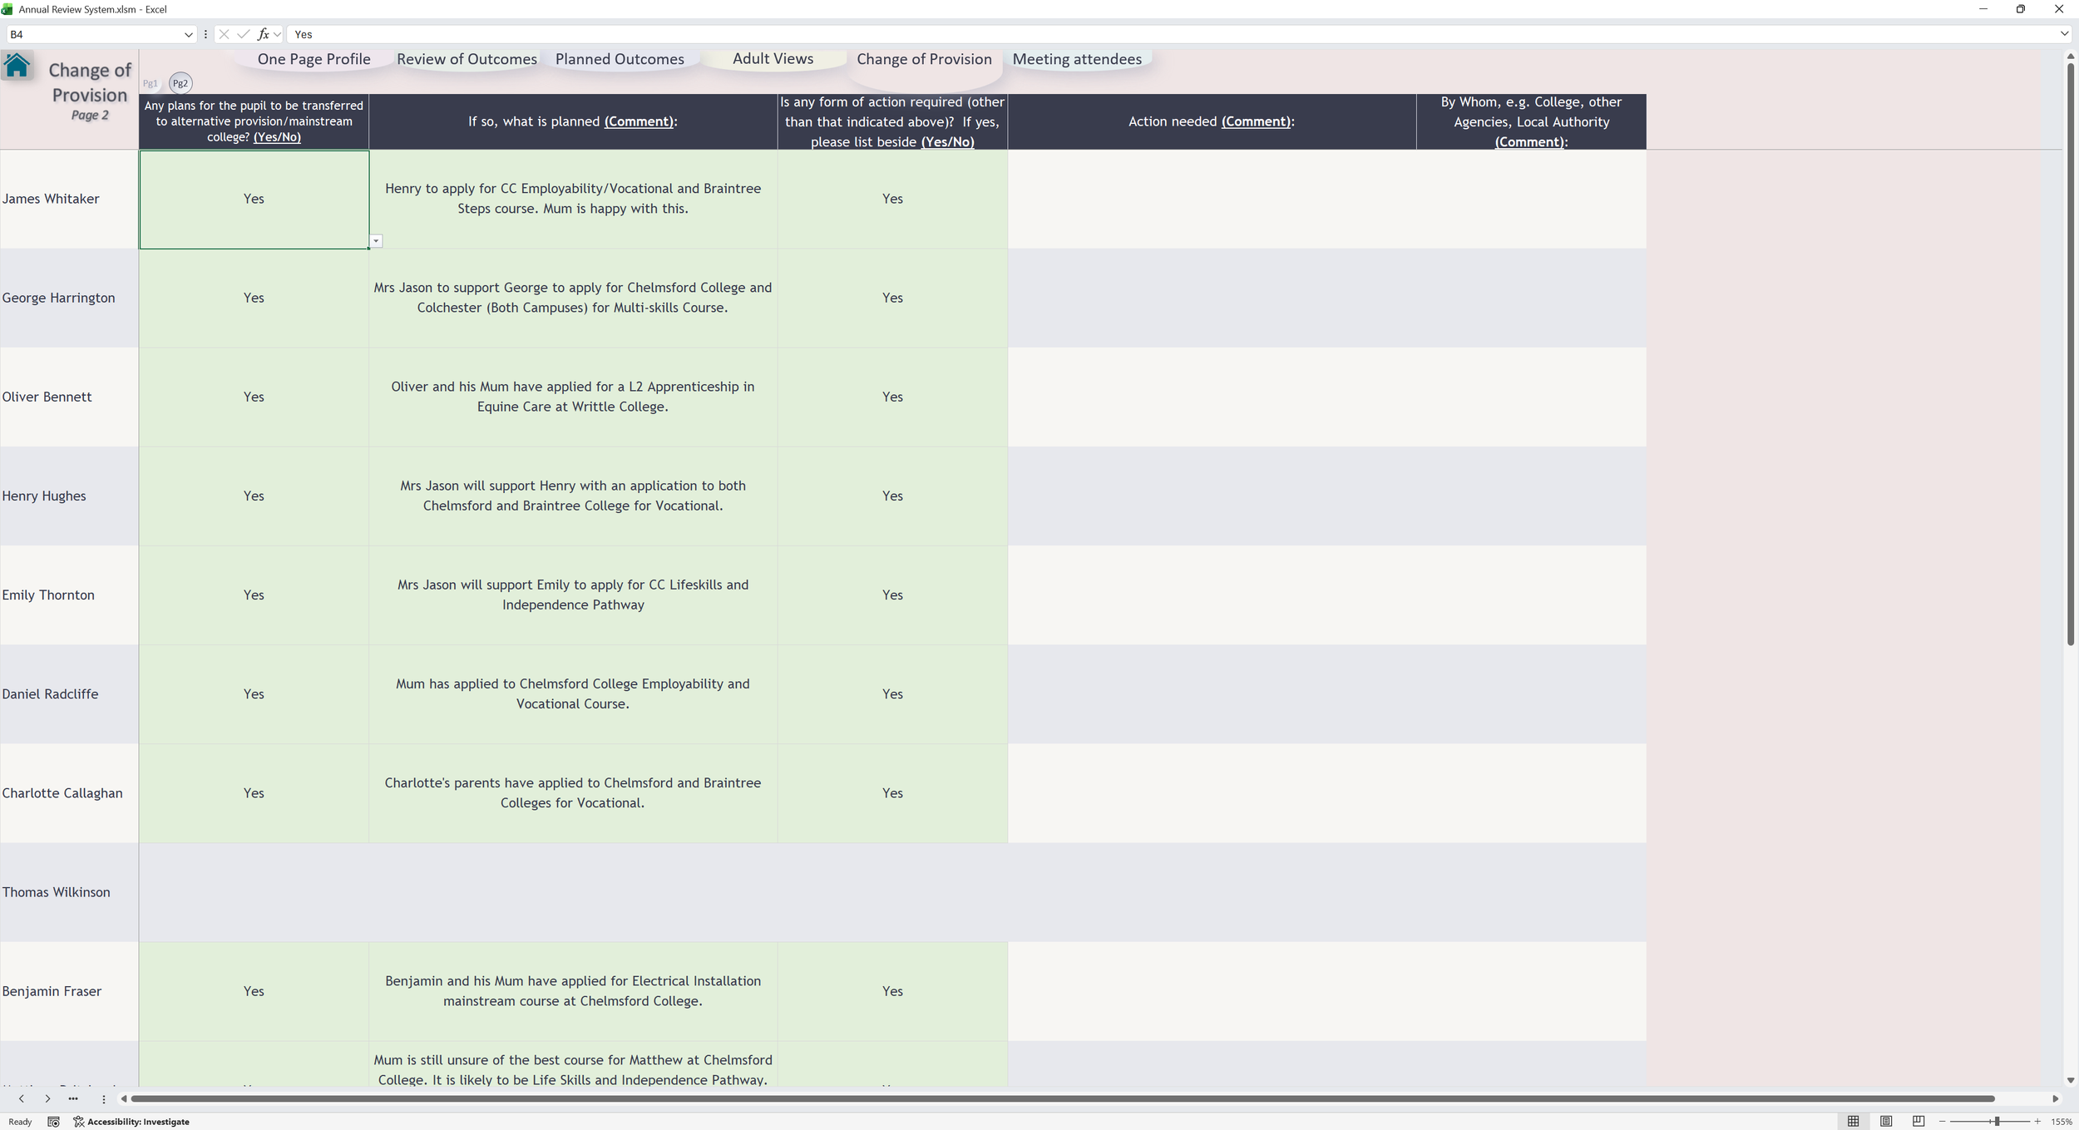Click the macro recording status bar icon
2079x1130 pixels.
[x=53, y=1122]
